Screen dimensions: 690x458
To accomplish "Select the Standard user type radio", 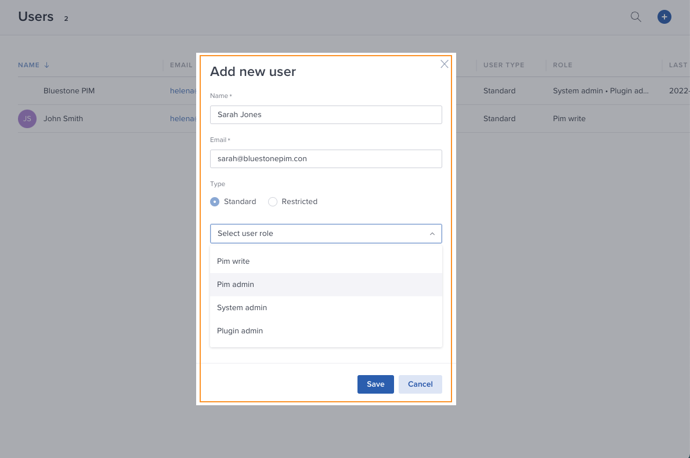I will tap(215, 202).
